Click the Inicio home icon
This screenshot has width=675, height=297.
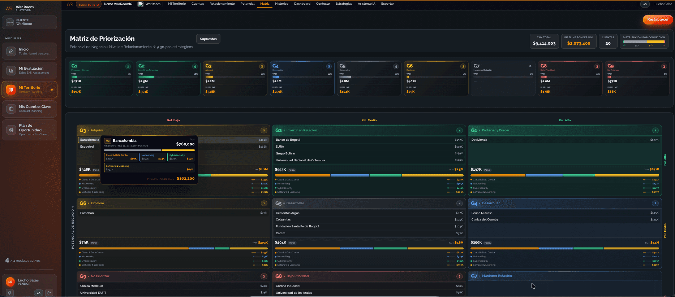click(11, 51)
